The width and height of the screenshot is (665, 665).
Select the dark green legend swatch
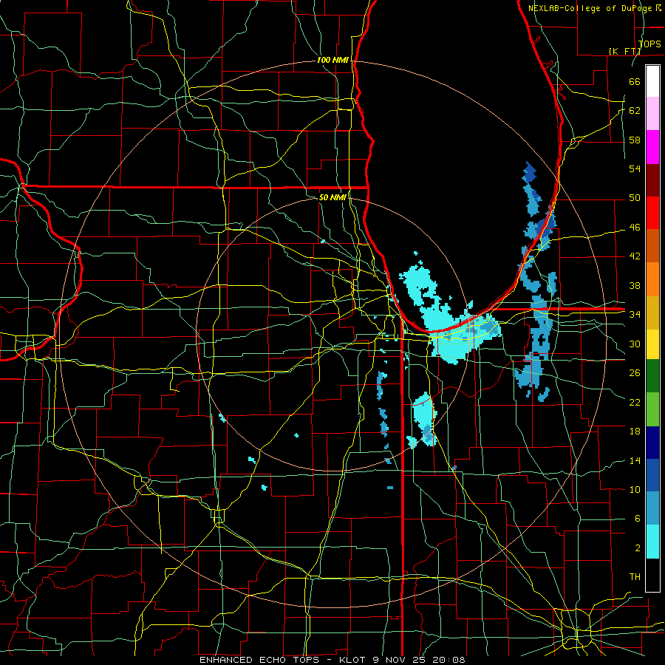[652, 376]
